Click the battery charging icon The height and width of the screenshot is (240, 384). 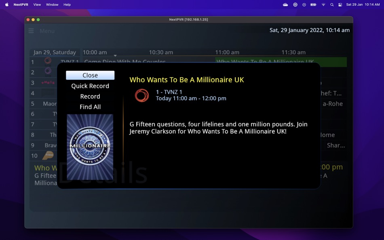point(313,5)
